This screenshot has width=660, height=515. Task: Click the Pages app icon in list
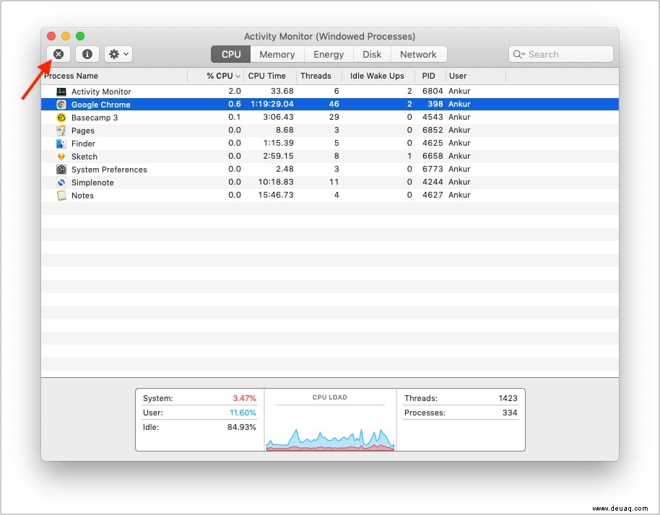(61, 131)
